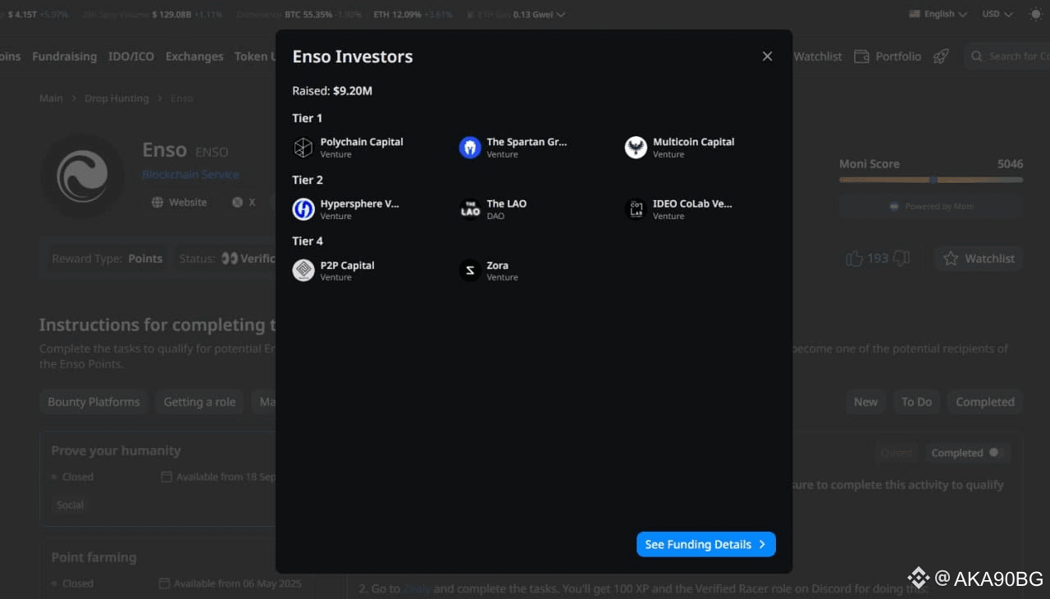This screenshot has width=1050, height=599.
Task: Open the USD currency dropdown
Action: click(x=997, y=14)
